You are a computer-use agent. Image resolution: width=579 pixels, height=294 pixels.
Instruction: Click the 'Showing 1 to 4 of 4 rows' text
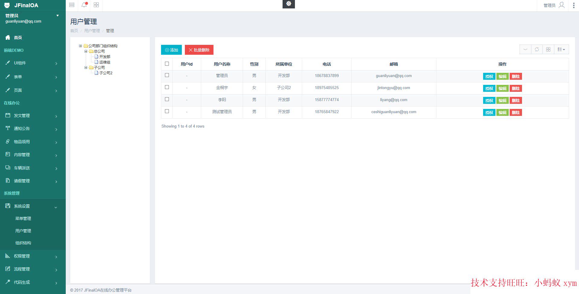(x=183, y=126)
